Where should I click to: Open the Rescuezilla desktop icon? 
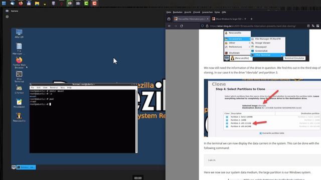pyautogui.click(x=19, y=117)
